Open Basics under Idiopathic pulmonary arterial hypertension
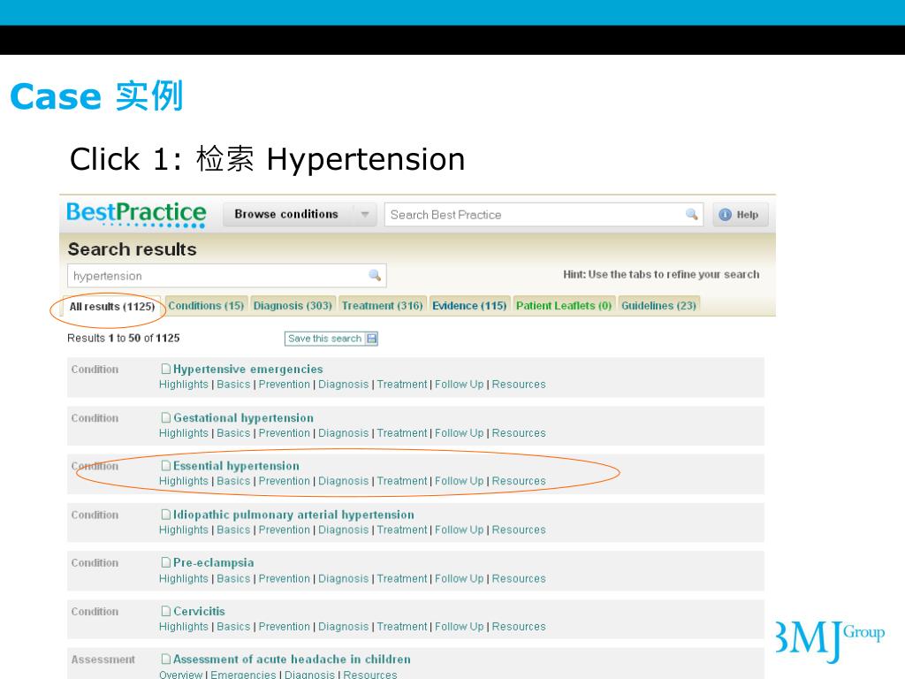Image resolution: width=905 pixels, height=679 pixels. [233, 530]
